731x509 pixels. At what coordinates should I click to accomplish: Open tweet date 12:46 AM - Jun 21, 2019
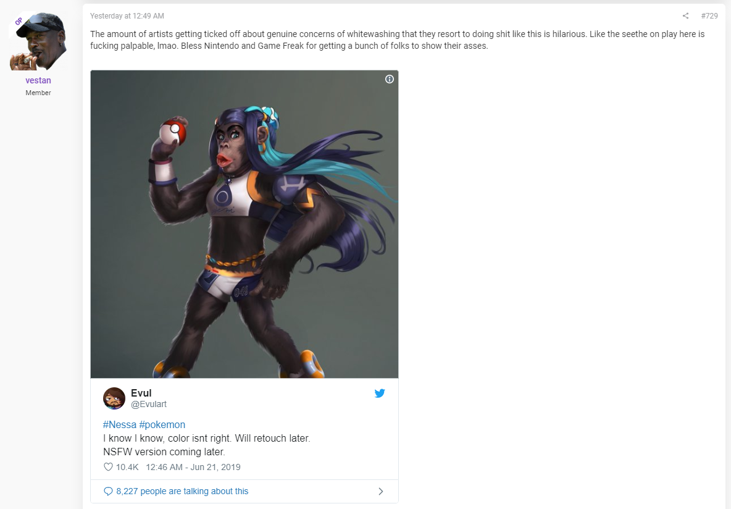[193, 467]
